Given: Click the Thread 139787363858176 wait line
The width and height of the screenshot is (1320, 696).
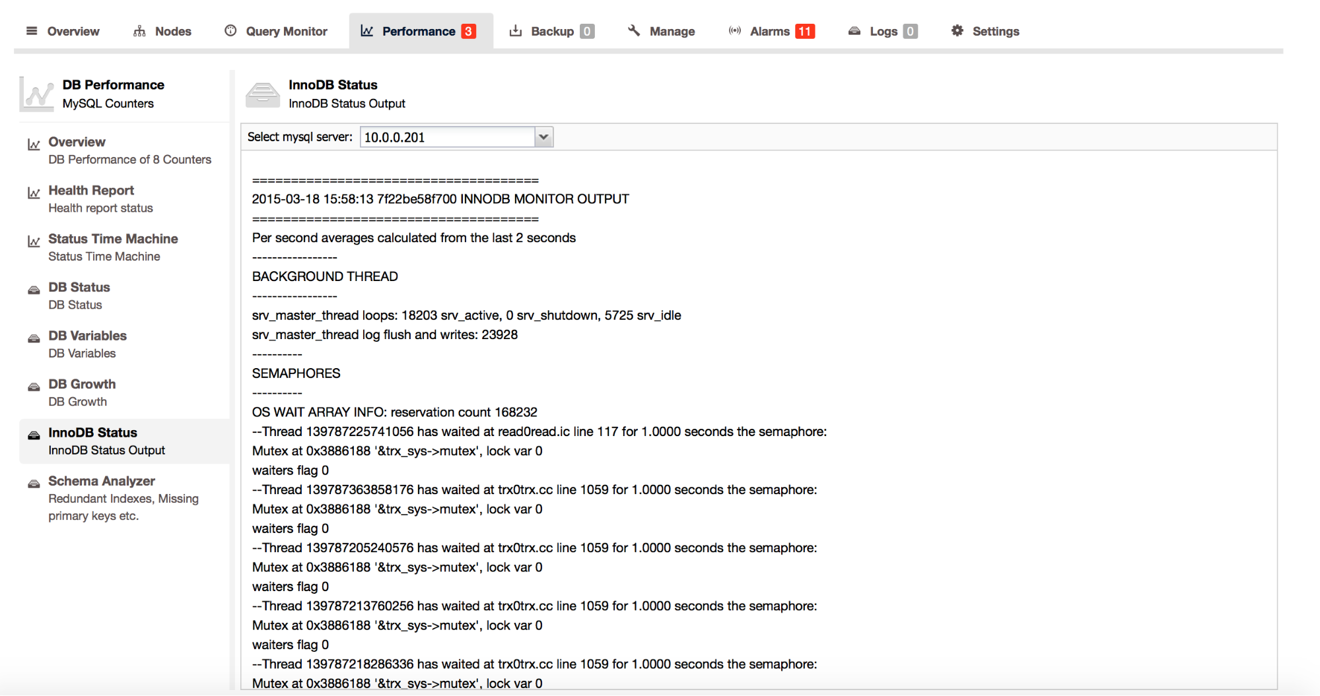Looking at the screenshot, I should tap(534, 490).
